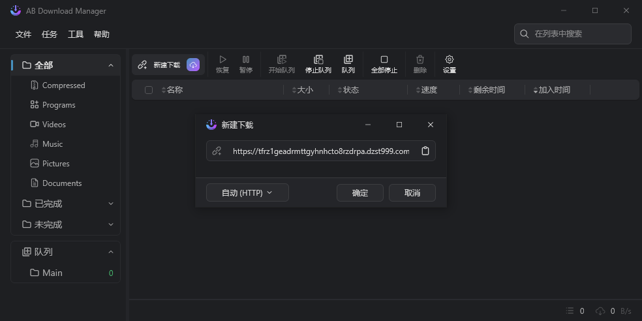Collapse the All (全部) section chevron
Screen dimensions: 642x321
click(111, 65)
